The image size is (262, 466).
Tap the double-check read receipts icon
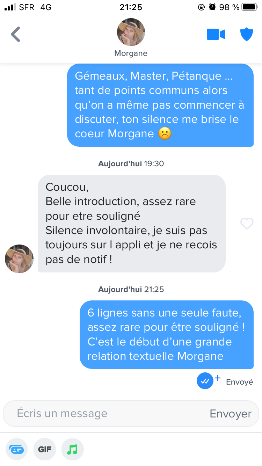pyautogui.click(x=205, y=381)
